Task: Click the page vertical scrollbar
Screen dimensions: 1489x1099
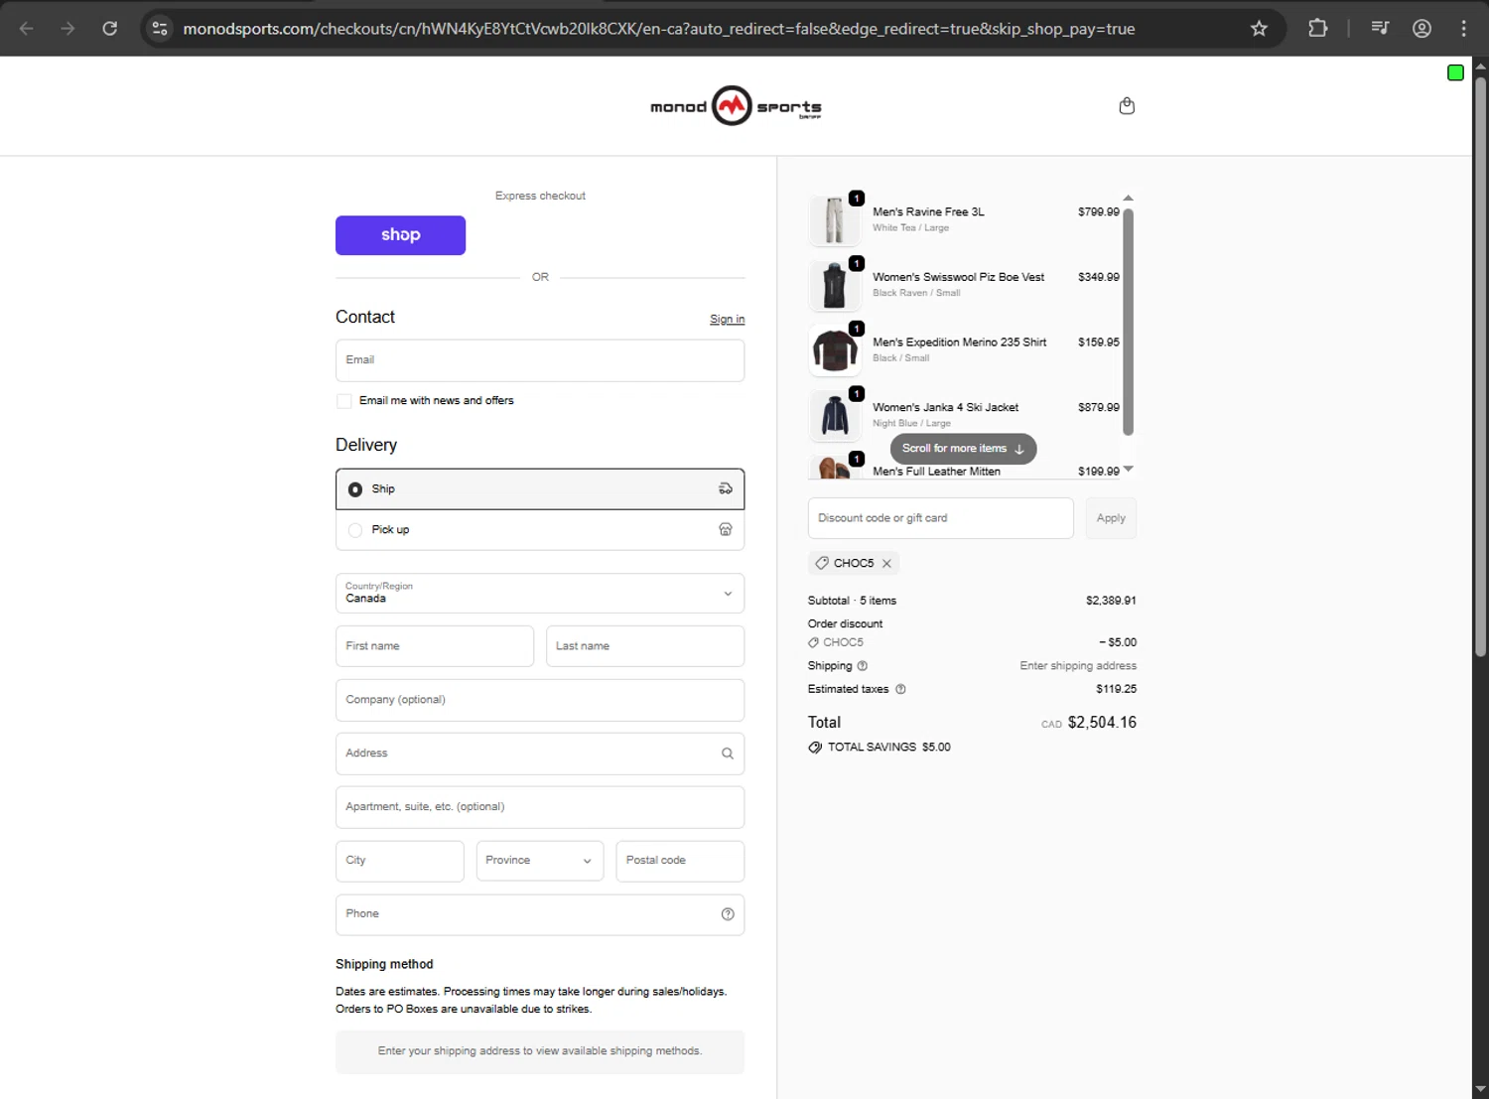Action: [x=1480, y=366]
